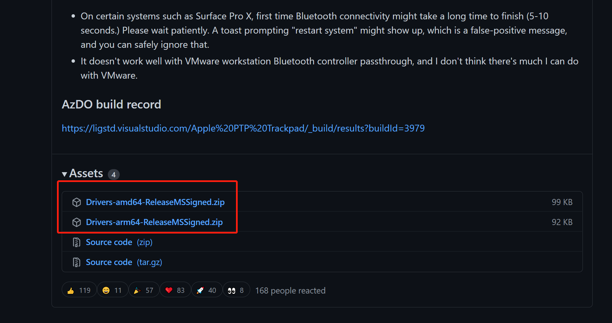This screenshot has width=612, height=323.
Task: Toggle the rocket reaction
Action: (x=206, y=290)
